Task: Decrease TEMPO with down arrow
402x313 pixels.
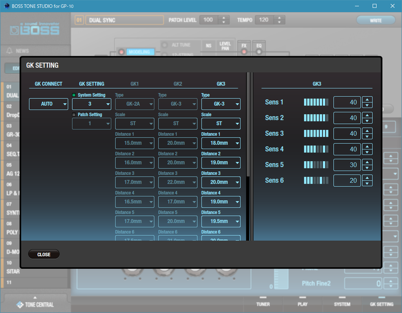Action: (x=279, y=22)
